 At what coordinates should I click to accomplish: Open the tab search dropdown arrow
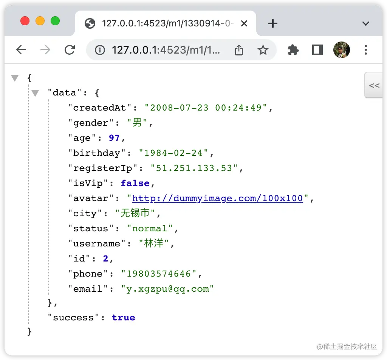(x=365, y=24)
